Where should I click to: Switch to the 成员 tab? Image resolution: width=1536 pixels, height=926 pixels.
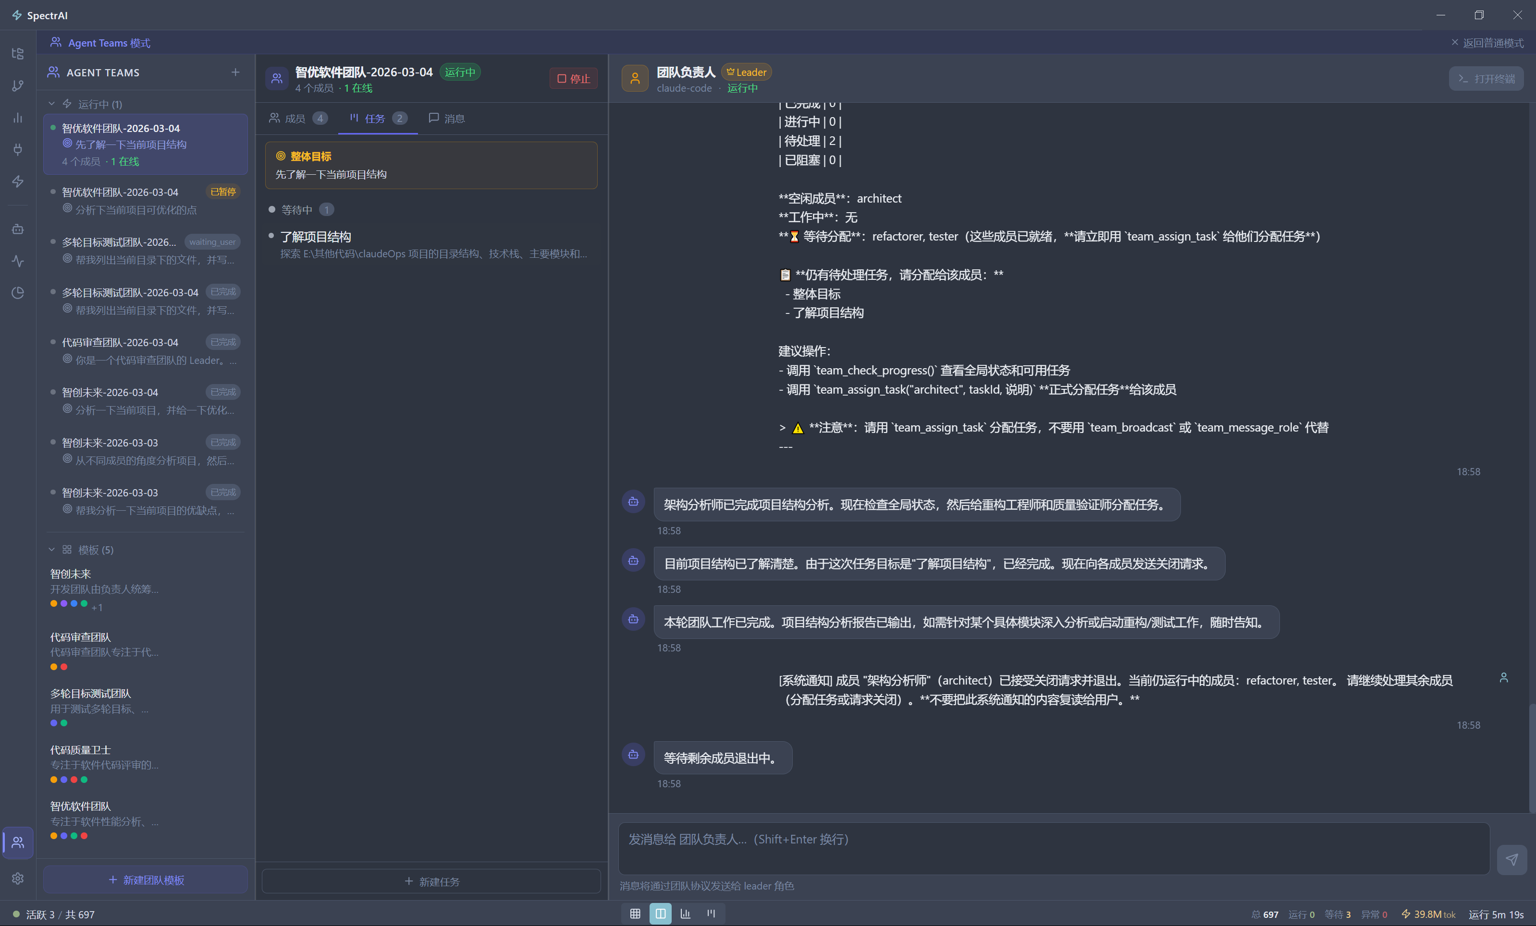point(297,118)
